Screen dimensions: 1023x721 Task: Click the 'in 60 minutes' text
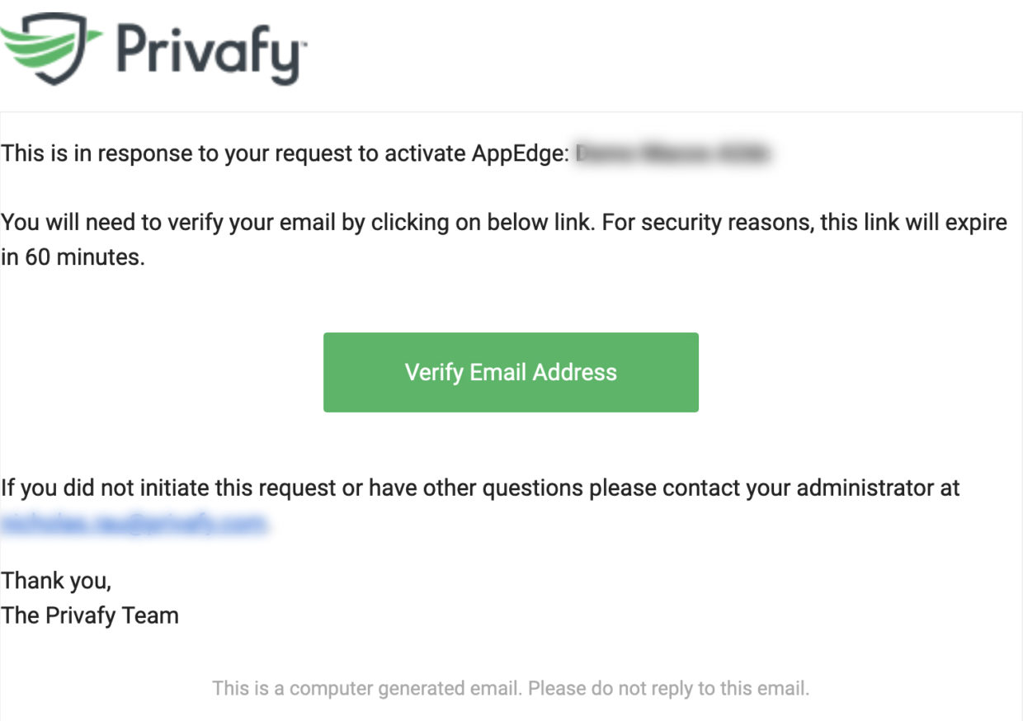(x=73, y=257)
